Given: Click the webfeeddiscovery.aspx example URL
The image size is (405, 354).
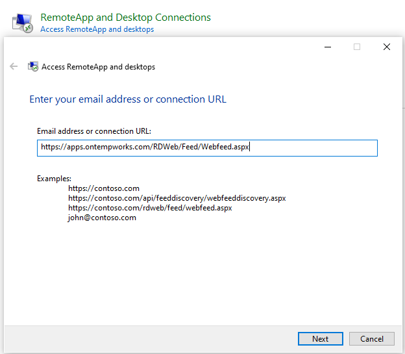Looking at the screenshot, I should coord(177,198).
